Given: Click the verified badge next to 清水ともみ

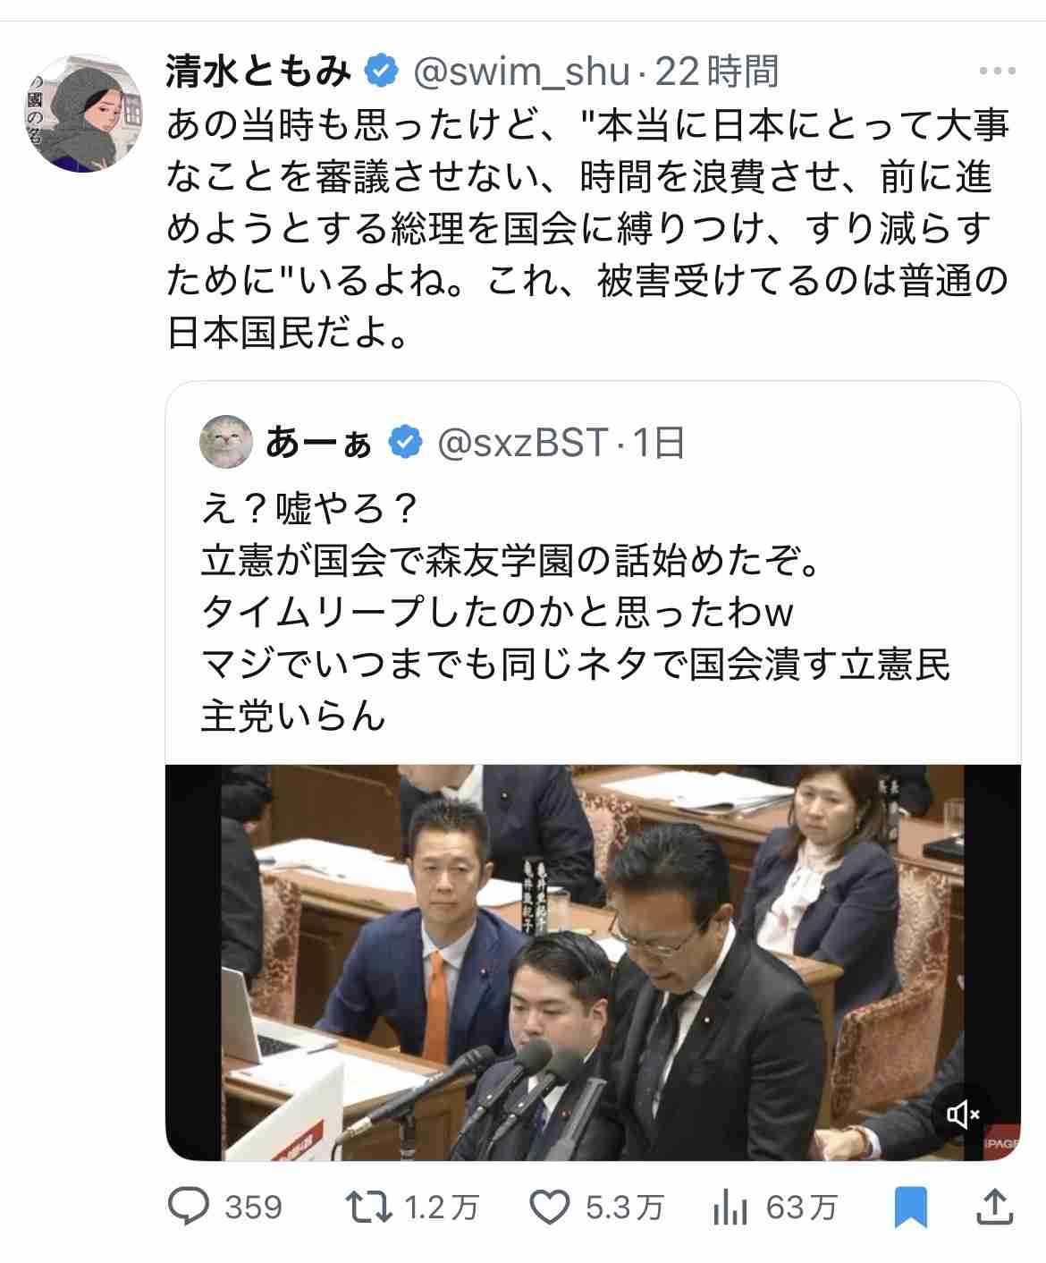Looking at the screenshot, I should pos(382,72).
